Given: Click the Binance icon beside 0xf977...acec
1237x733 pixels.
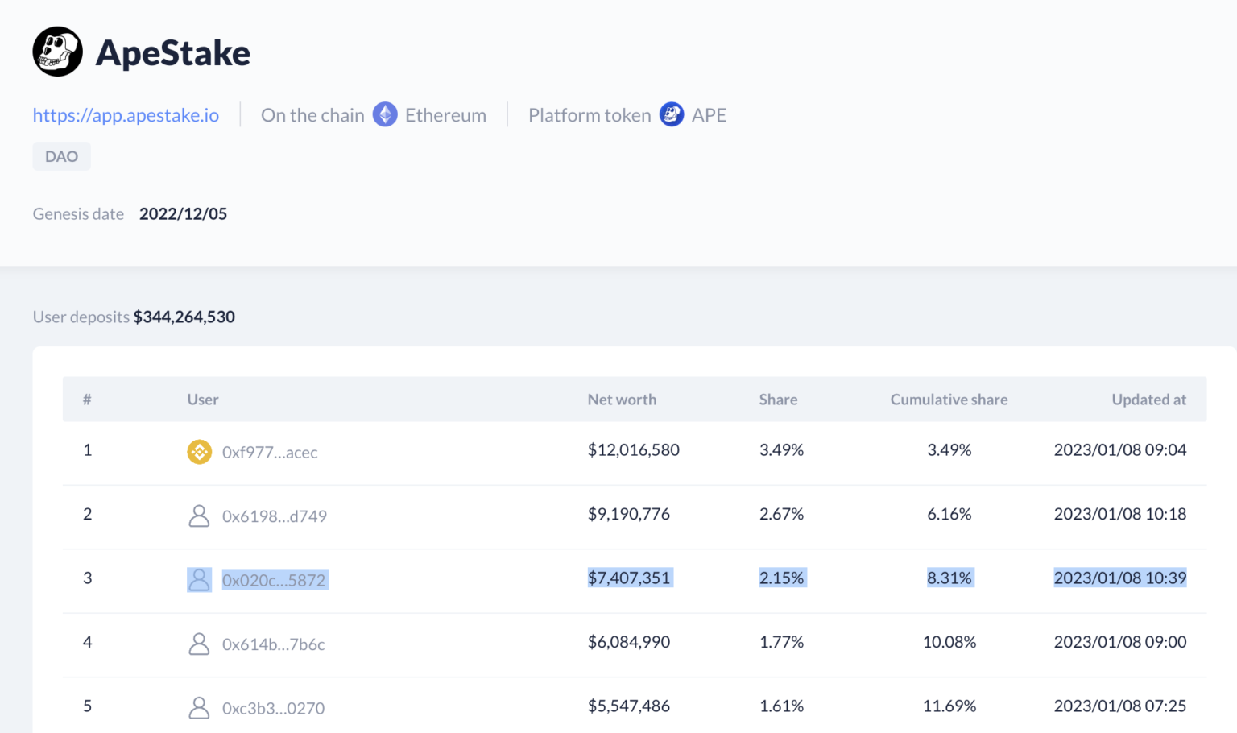Looking at the screenshot, I should point(199,452).
